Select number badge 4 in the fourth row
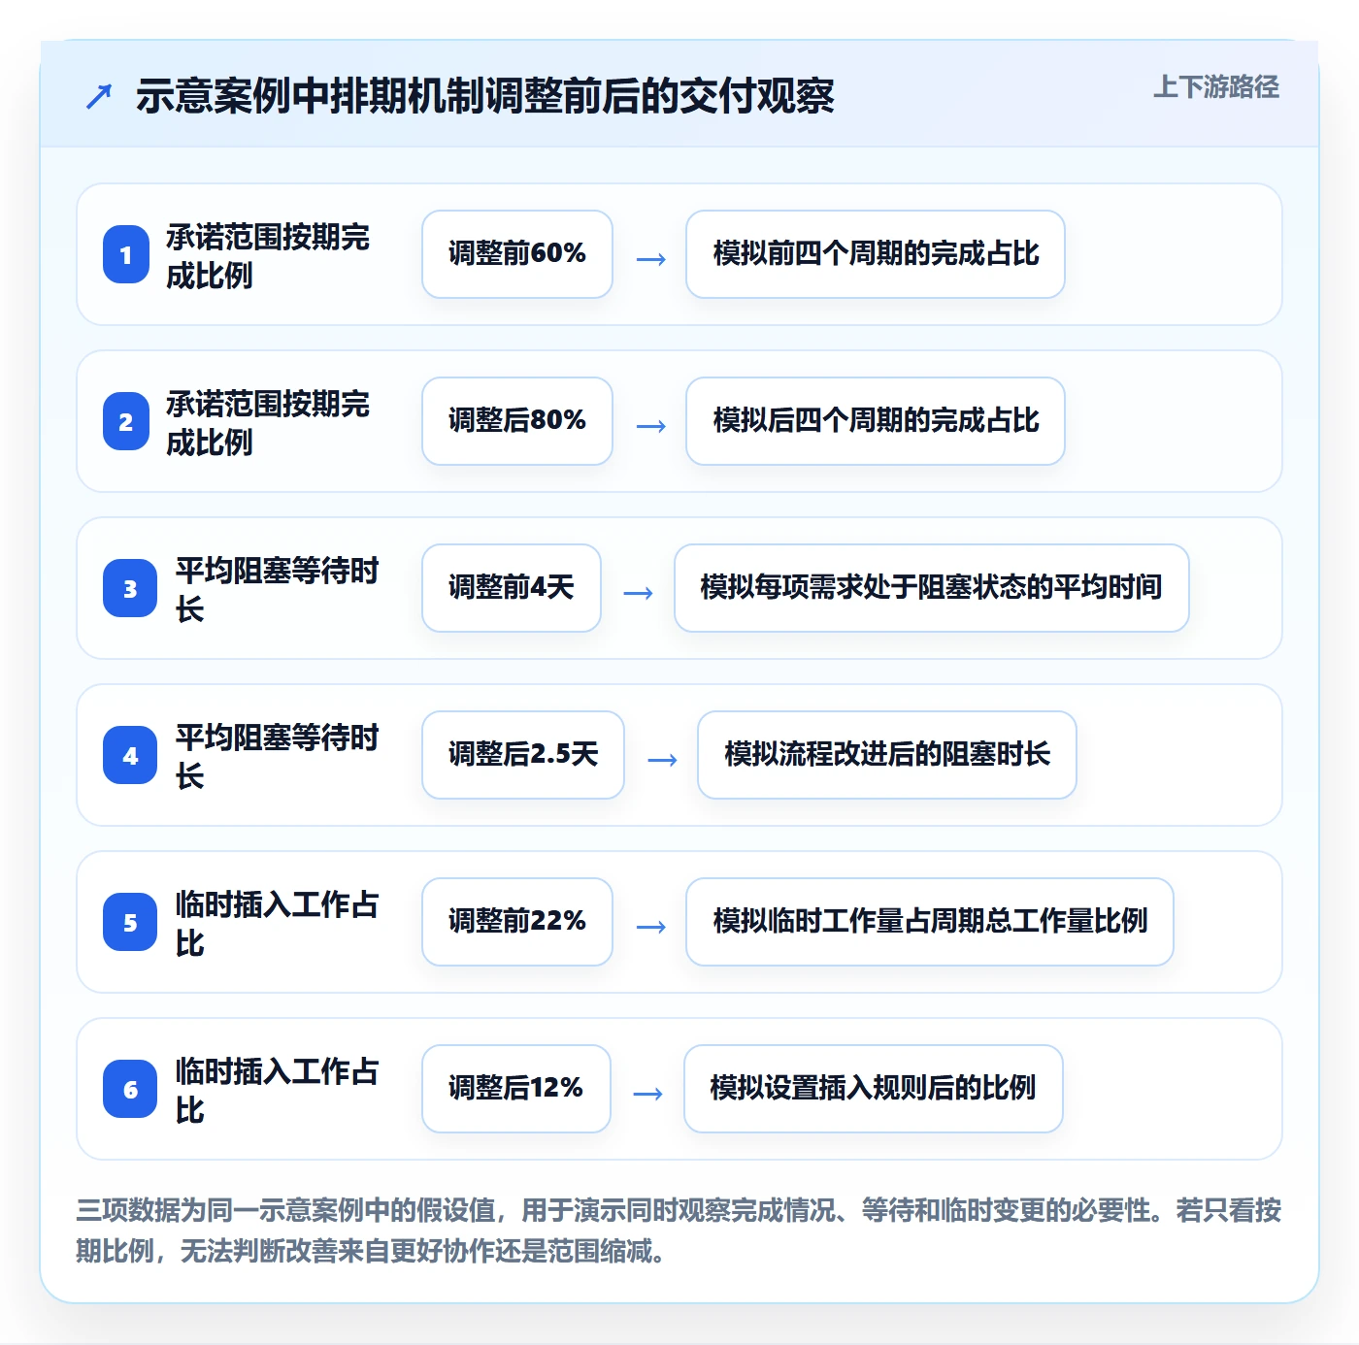1359x1345 pixels. pyautogui.click(x=130, y=755)
